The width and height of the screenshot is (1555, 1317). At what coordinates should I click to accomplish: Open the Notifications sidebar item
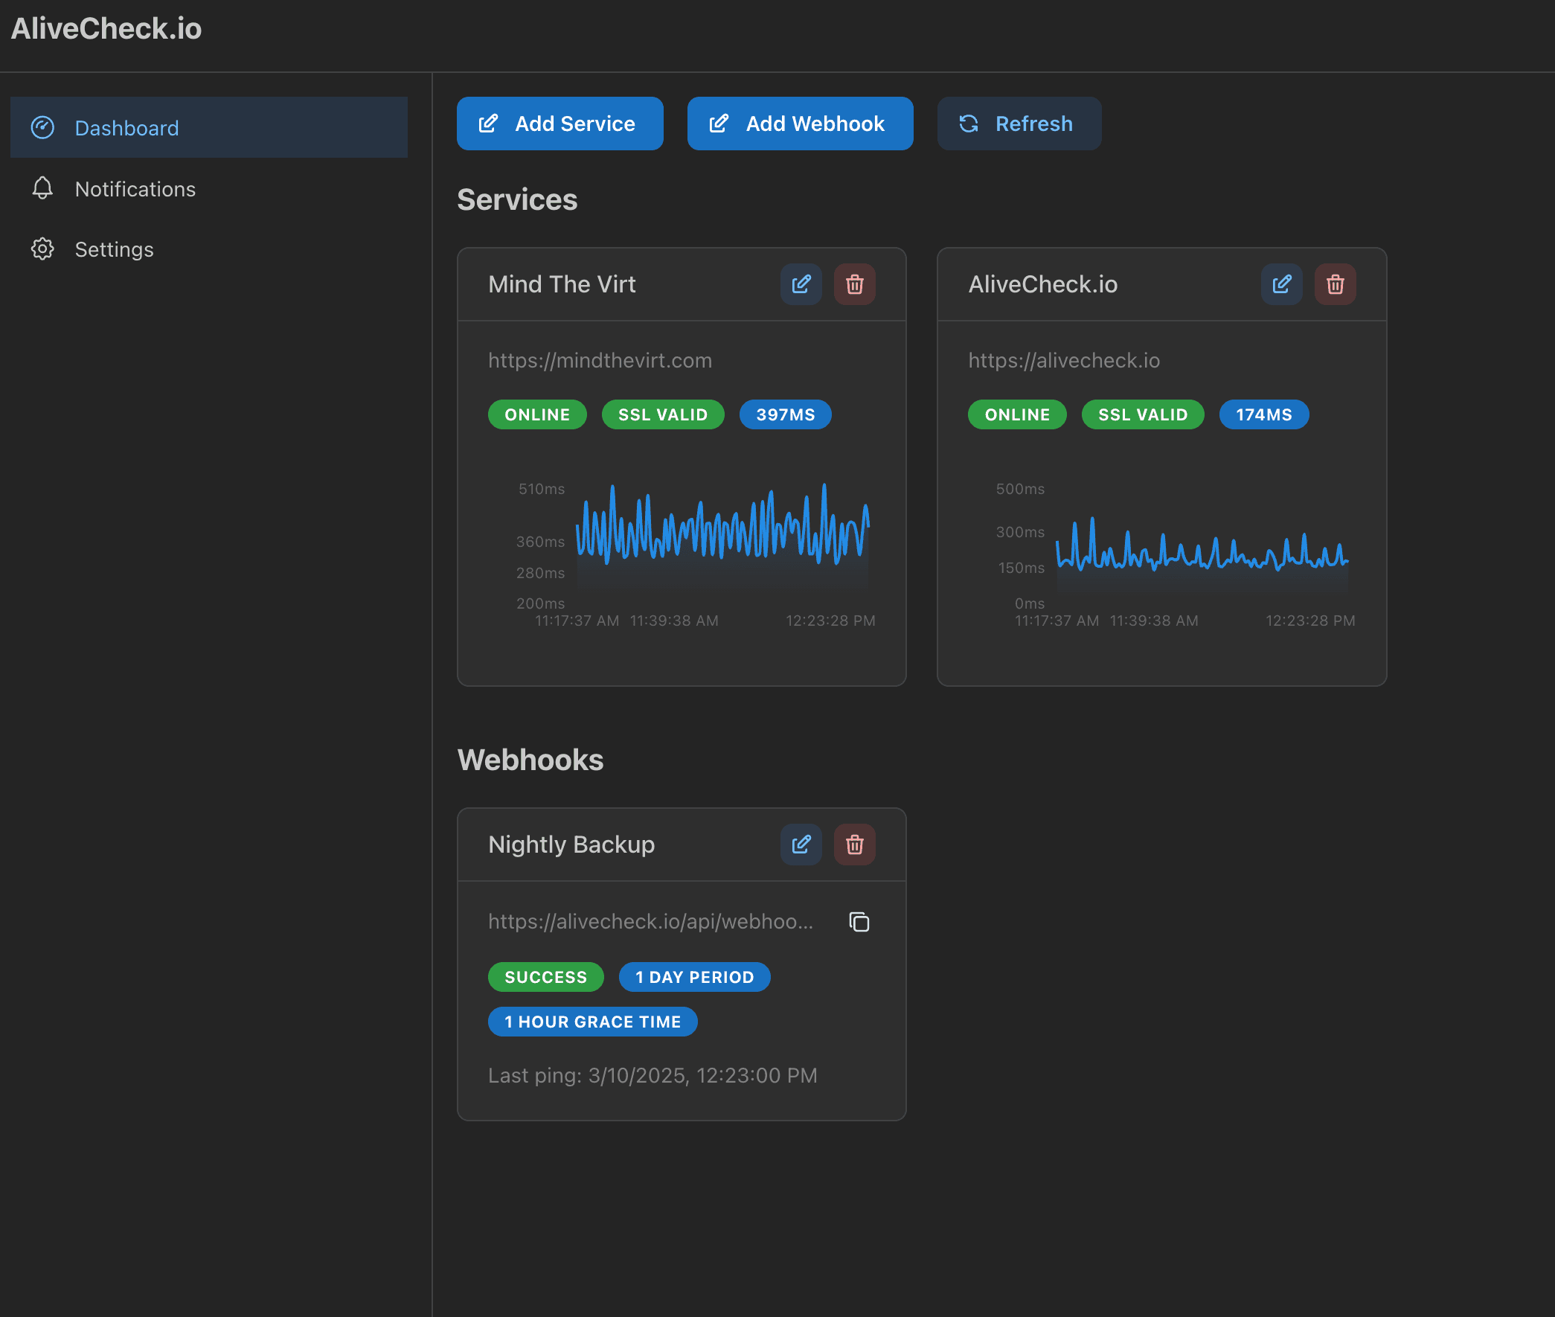pos(208,189)
